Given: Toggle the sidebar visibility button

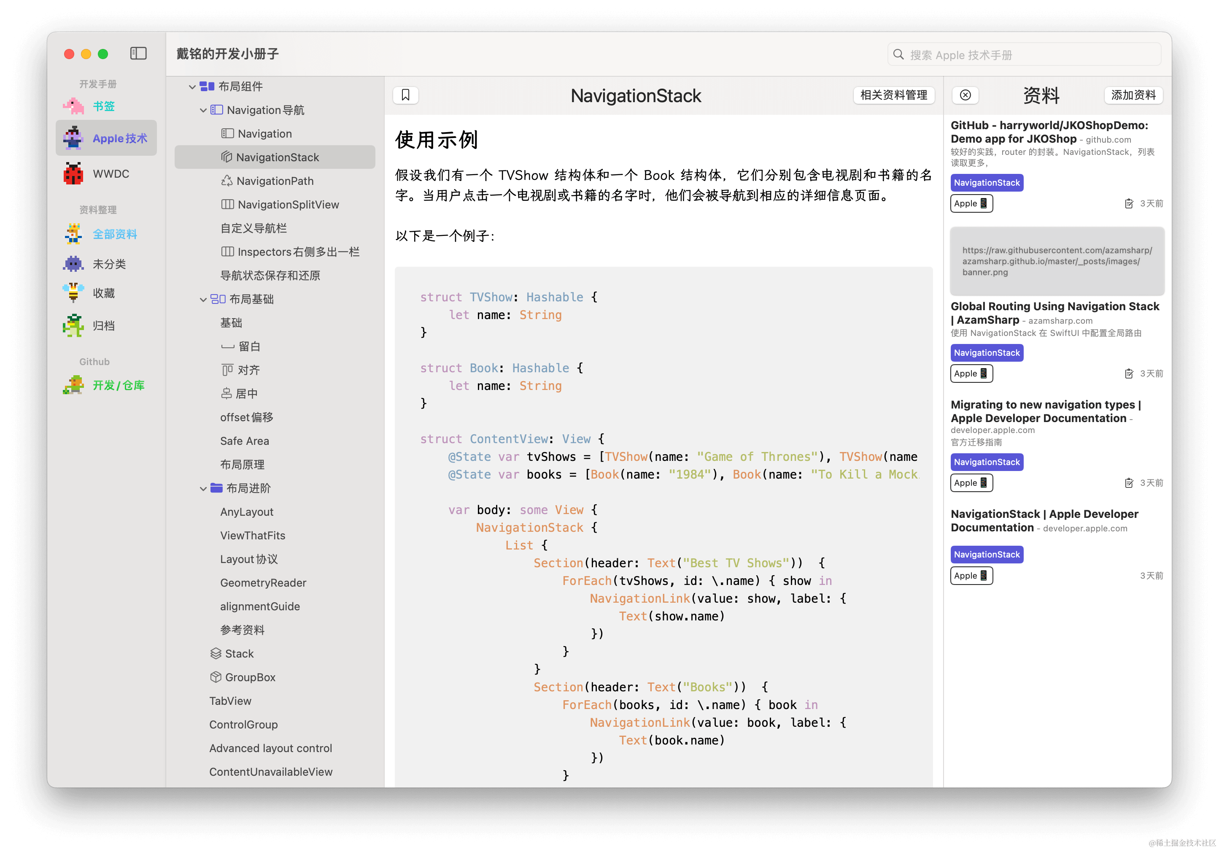Looking at the screenshot, I should [x=138, y=54].
